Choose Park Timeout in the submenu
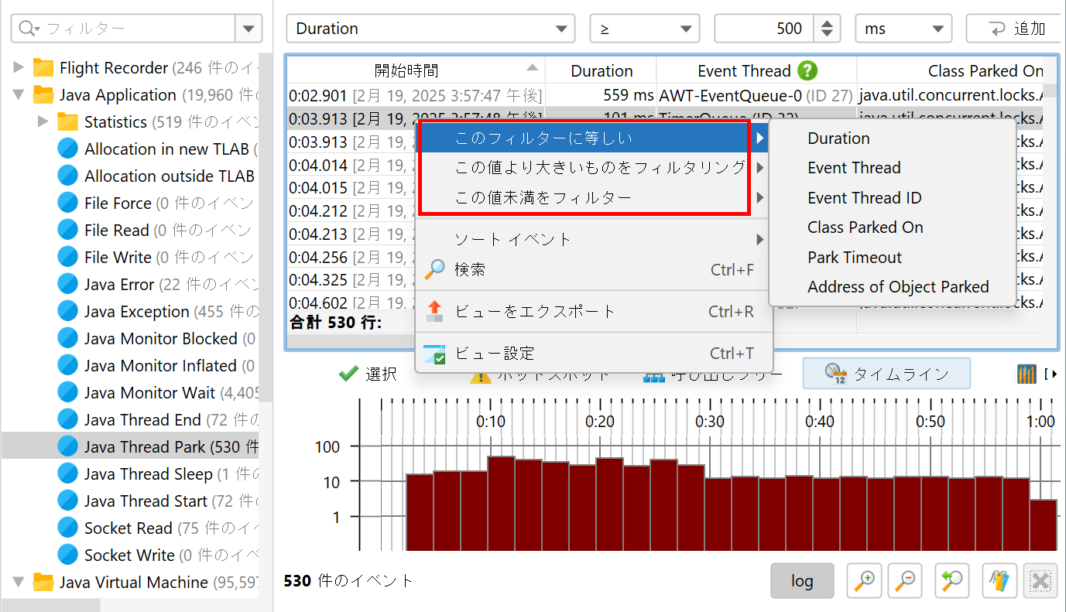The image size is (1066, 612). tap(892, 258)
